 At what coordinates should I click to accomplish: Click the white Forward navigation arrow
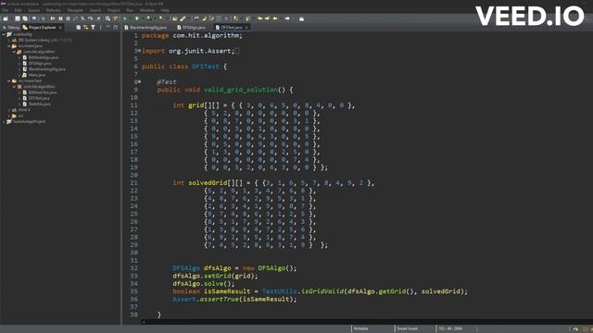(x=287, y=18)
